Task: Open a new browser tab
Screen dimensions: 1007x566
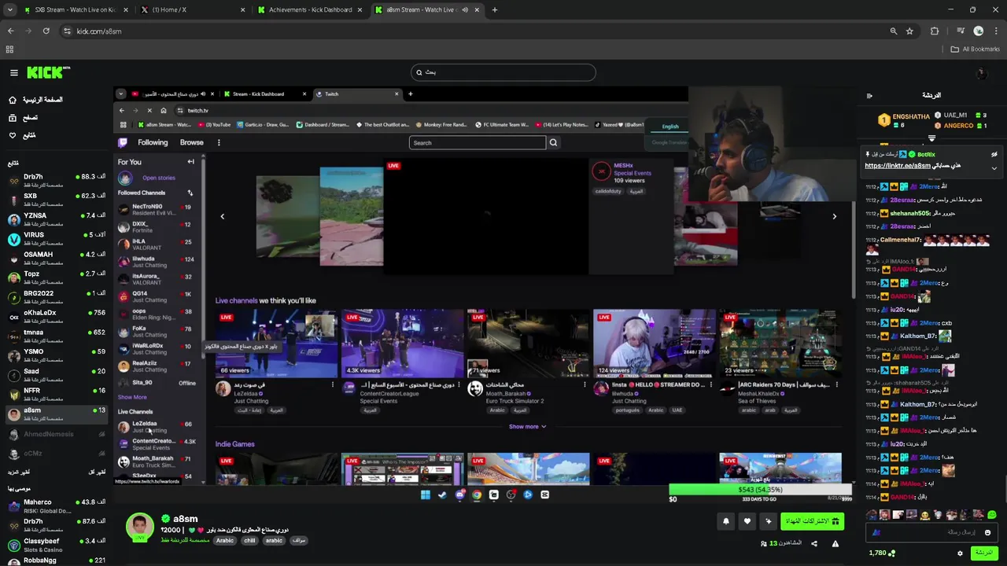Action: [x=494, y=9]
